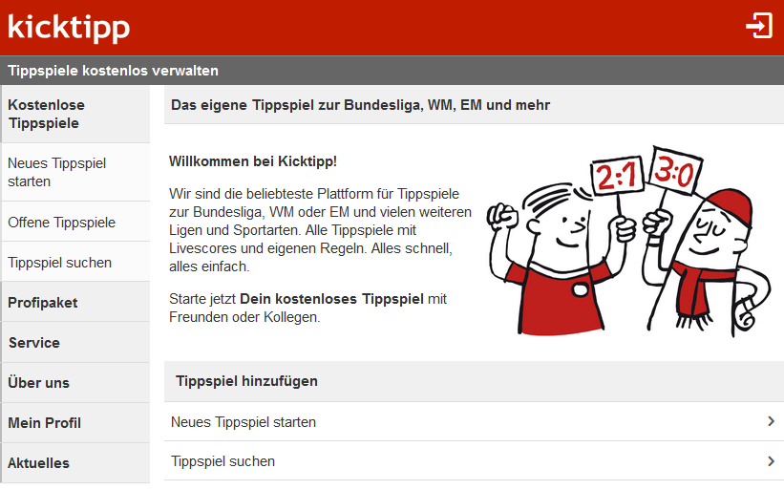784x490 pixels.
Task: Open Mein Profil in sidebar
Action: click(x=75, y=422)
